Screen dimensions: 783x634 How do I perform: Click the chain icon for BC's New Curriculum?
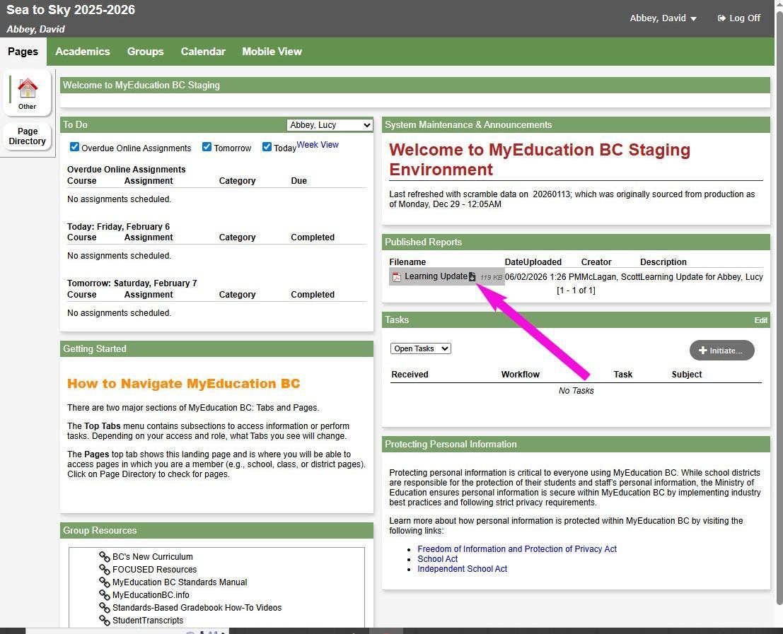[105, 557]
